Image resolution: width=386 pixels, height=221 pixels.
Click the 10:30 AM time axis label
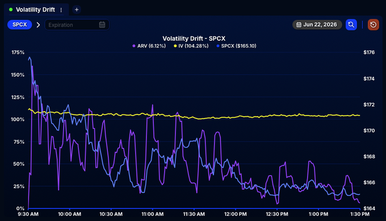click(111, 214)
